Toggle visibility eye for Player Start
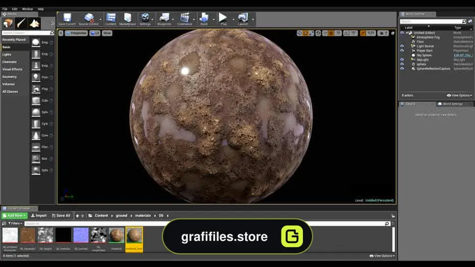 tap(402, 51)
